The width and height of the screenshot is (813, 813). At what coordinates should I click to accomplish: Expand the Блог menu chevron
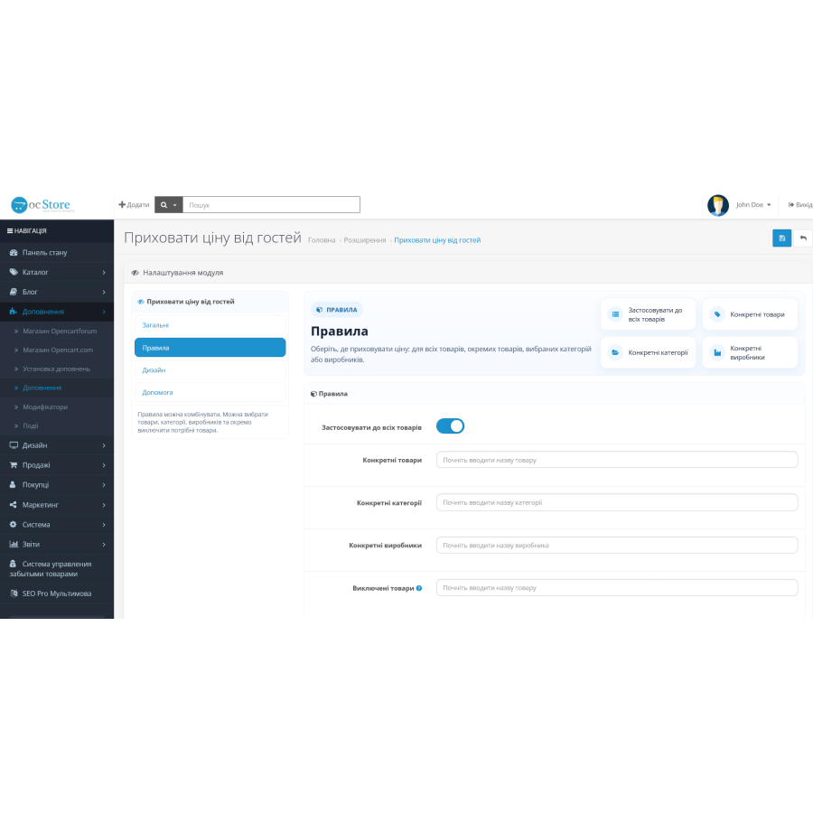(104, 292)
